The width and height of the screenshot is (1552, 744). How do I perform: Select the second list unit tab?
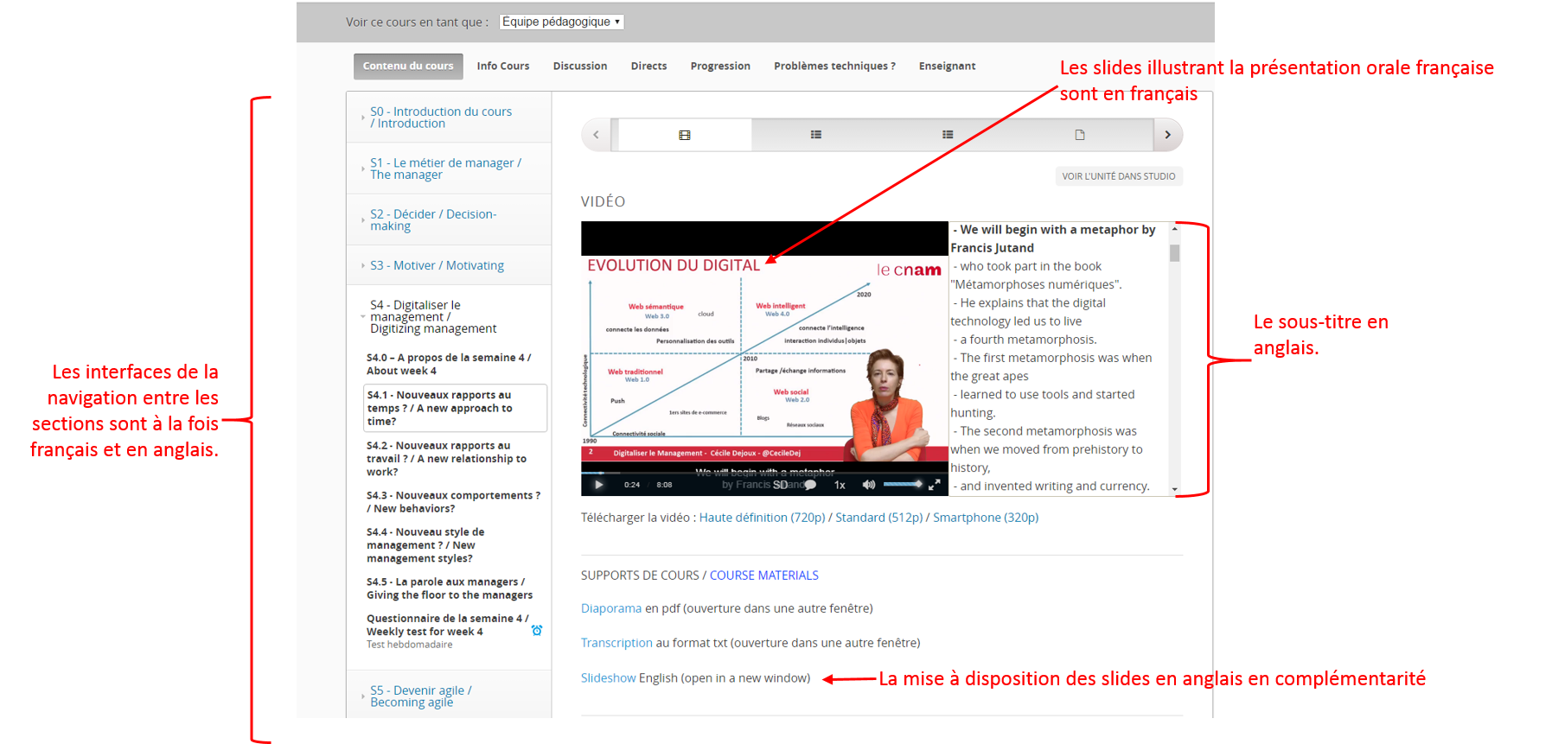[948, 135]
